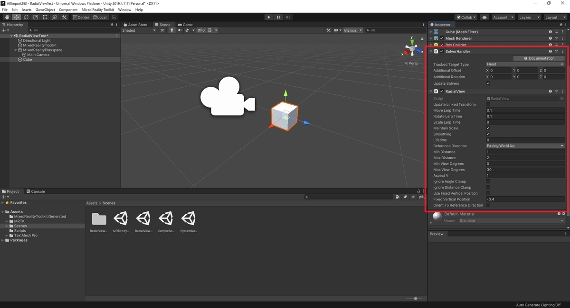This screenshot has height=308, width=570.
Task: Toggle scene lighting bulb icon
Action: [x=172, y=30]
